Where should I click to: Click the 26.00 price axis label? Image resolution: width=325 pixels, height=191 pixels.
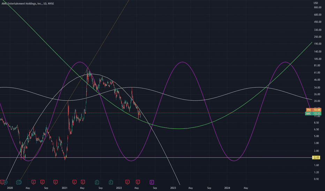[317, 94]
